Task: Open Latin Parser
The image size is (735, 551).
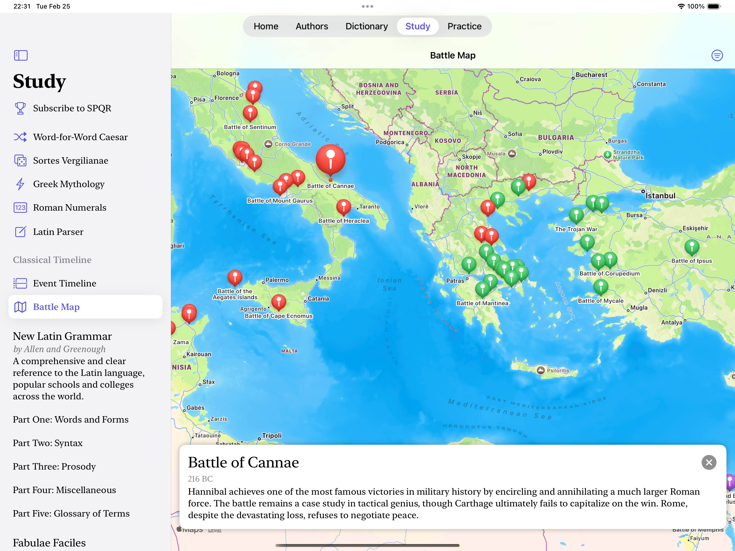Action: pyautogui.click(x=85, y=231)
